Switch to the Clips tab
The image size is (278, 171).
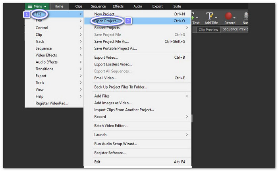coord(79,6)
